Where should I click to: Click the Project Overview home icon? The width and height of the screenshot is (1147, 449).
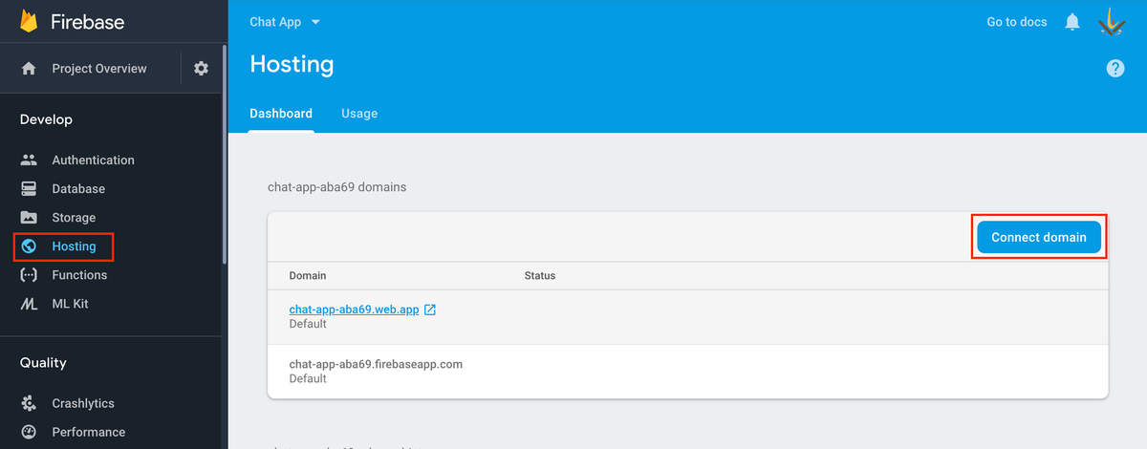(29, 69)
